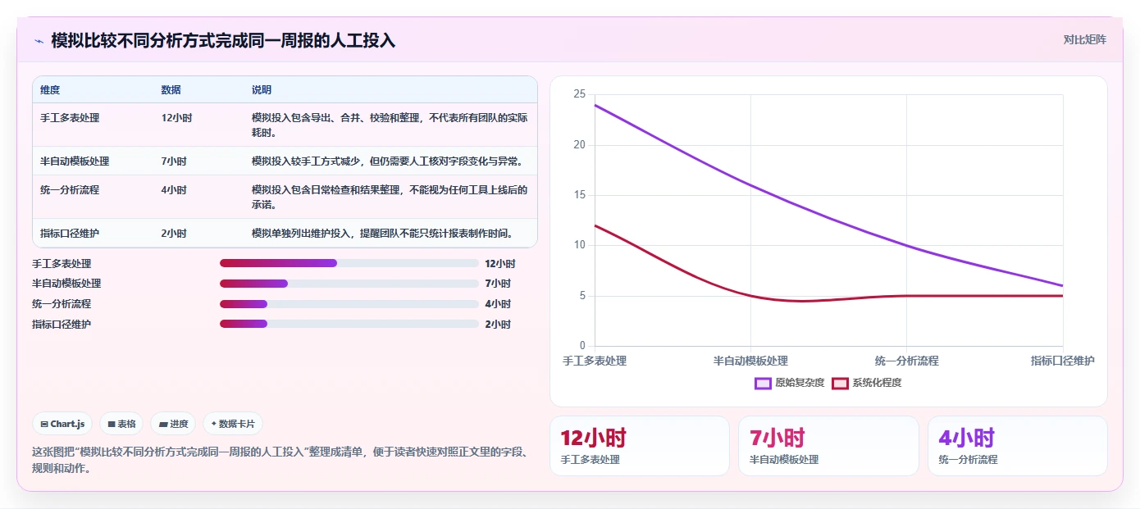Click the 指标口径维护 progress bar

(349, 324)
